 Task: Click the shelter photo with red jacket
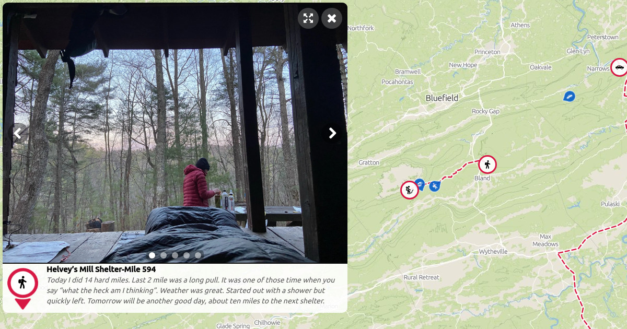pyautogui.click(x=175, y=133)
